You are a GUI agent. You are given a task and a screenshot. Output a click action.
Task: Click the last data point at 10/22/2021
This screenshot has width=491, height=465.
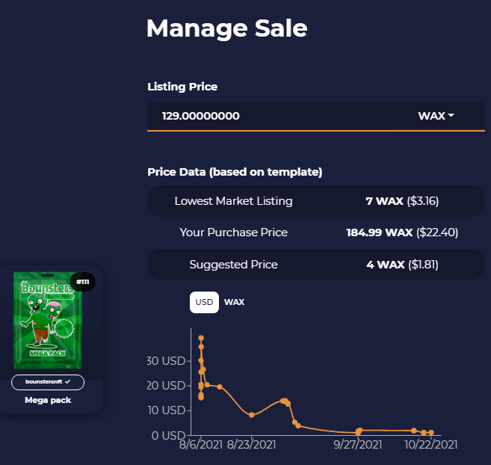tap(431, 432)
